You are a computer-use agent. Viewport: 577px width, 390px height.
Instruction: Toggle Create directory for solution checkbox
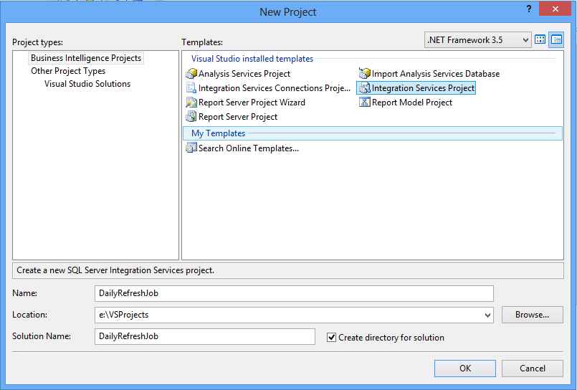coord(332,338)
